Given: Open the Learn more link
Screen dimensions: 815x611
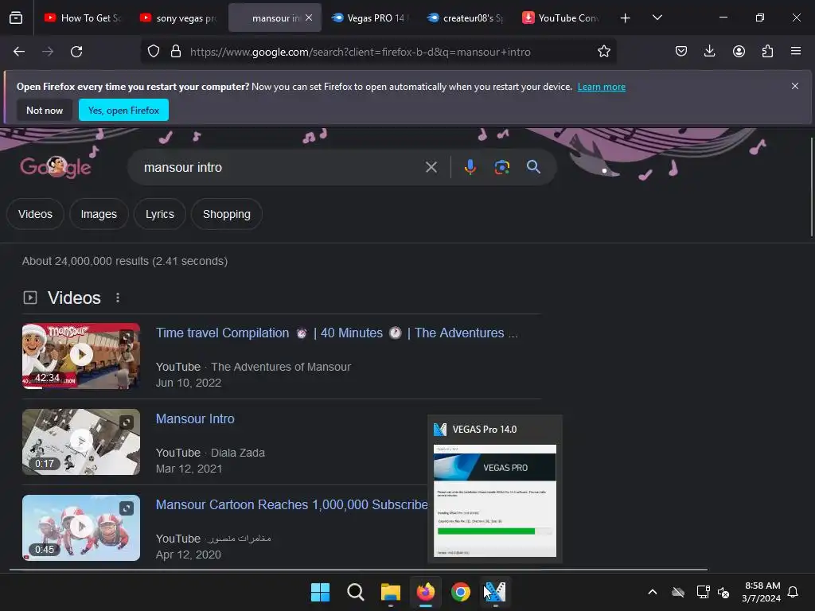Looking at the screenshot, I should coord(602,87).
